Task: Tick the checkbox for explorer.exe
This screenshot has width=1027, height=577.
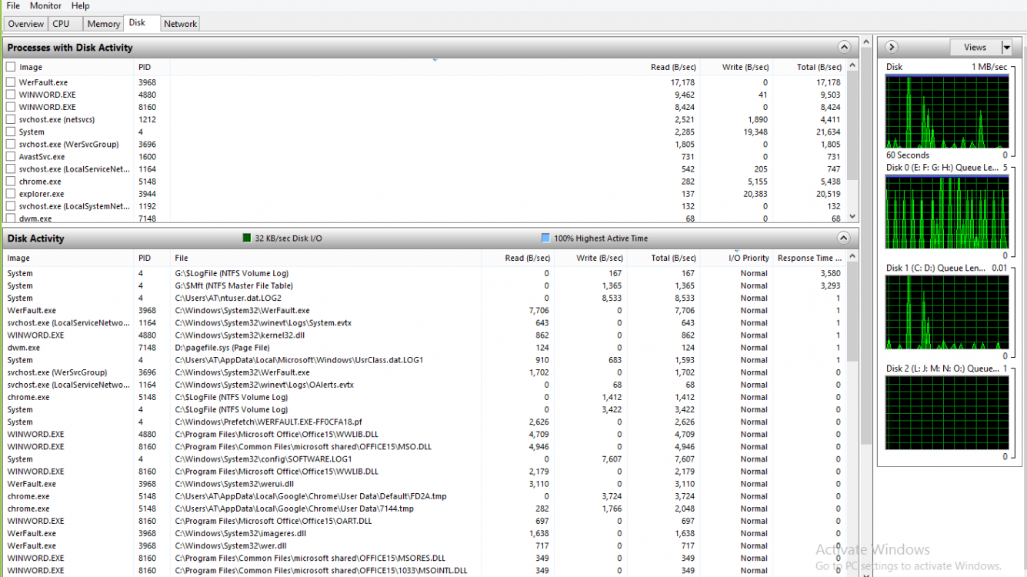Action: click(11, 194)
